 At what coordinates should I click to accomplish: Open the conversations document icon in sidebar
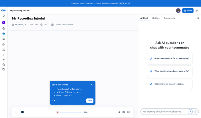click(x=4, y=39)
